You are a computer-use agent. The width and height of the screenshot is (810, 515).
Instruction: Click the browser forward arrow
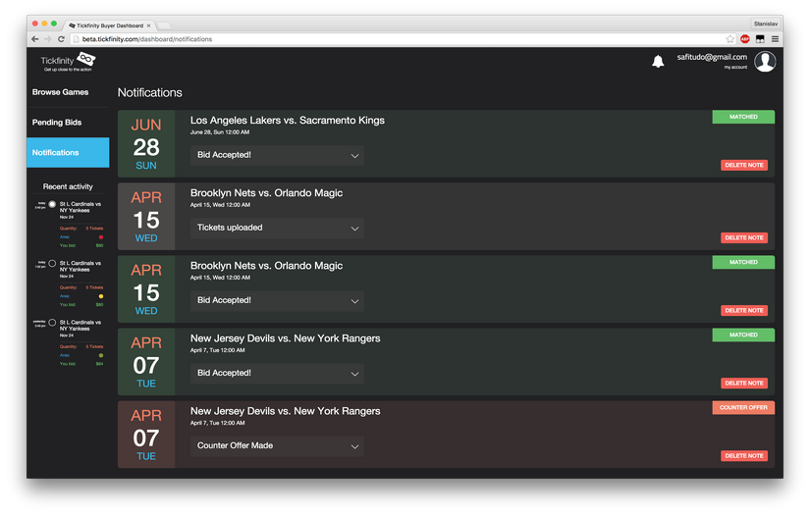47,39
